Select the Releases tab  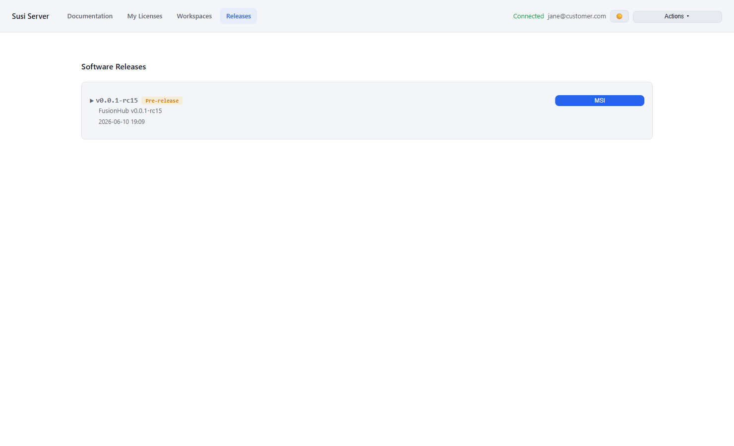239,16
